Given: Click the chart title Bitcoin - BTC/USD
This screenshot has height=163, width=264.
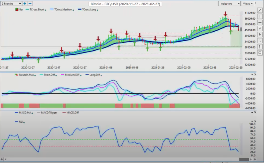Looking at the screenshot, I should 125,4.
